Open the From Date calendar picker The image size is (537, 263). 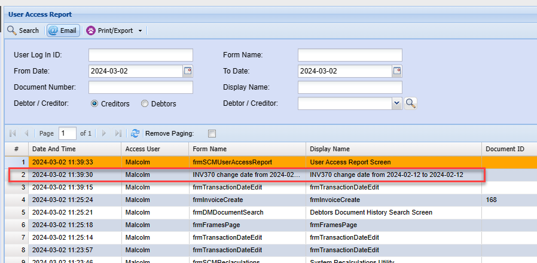(187, 71)
